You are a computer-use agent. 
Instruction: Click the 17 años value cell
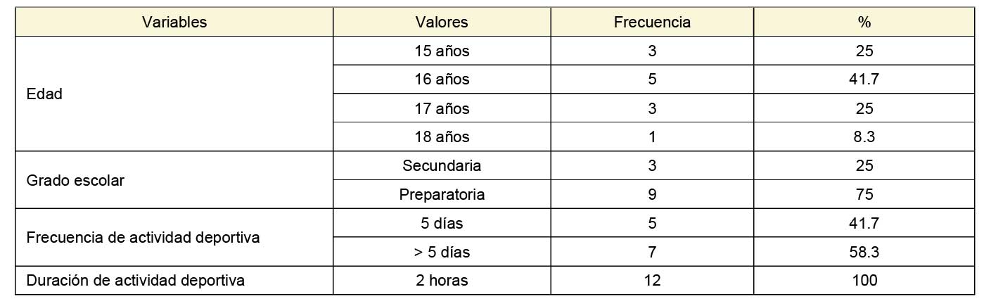(442, 108)
